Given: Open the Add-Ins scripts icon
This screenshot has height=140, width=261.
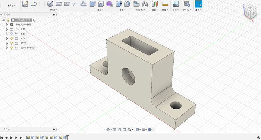Looking at the screenshot, I should click(187, 4).
